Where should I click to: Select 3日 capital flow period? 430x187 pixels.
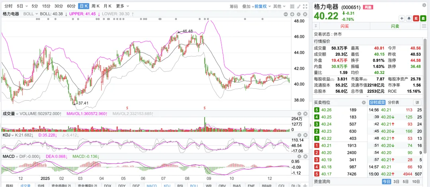[x=396, y=181]
